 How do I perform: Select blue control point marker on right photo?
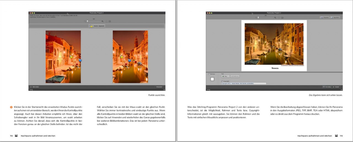pos(129,60)
